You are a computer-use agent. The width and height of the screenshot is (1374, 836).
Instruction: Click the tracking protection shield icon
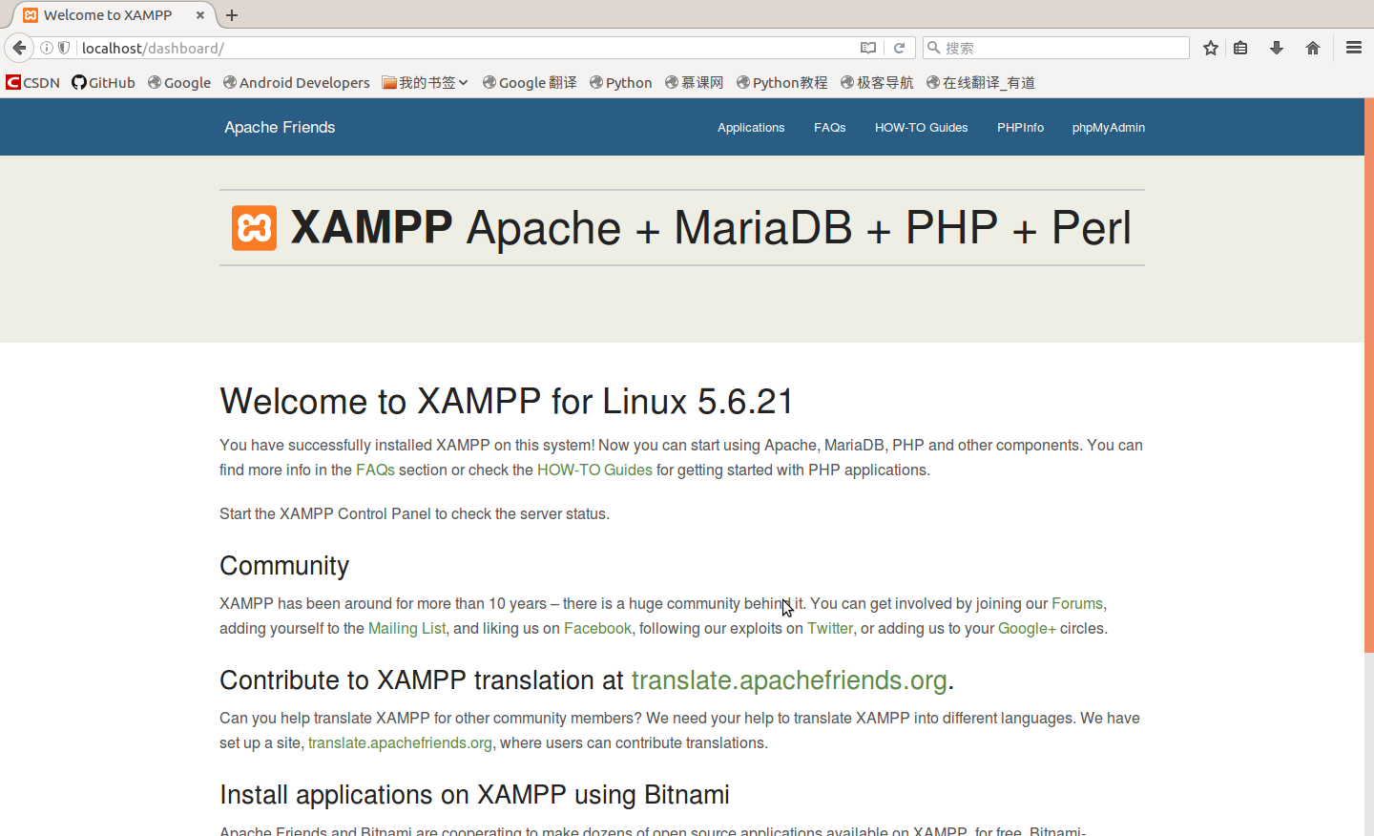pyautogui.click(x=64, y=48)
